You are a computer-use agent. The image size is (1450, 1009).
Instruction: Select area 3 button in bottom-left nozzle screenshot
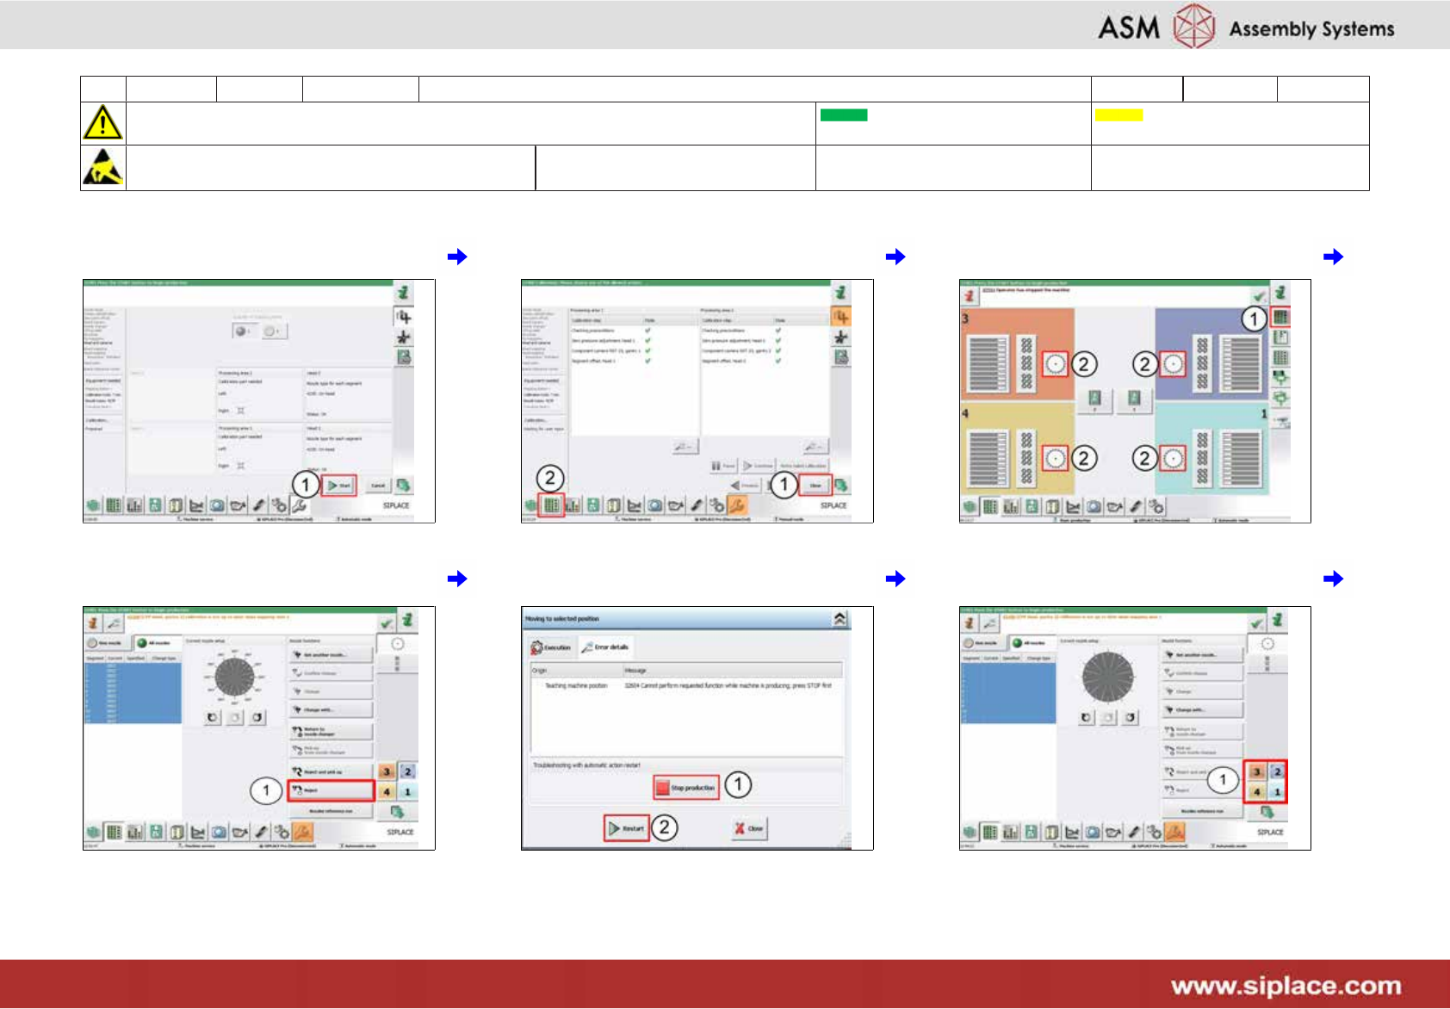click(387, 771)
